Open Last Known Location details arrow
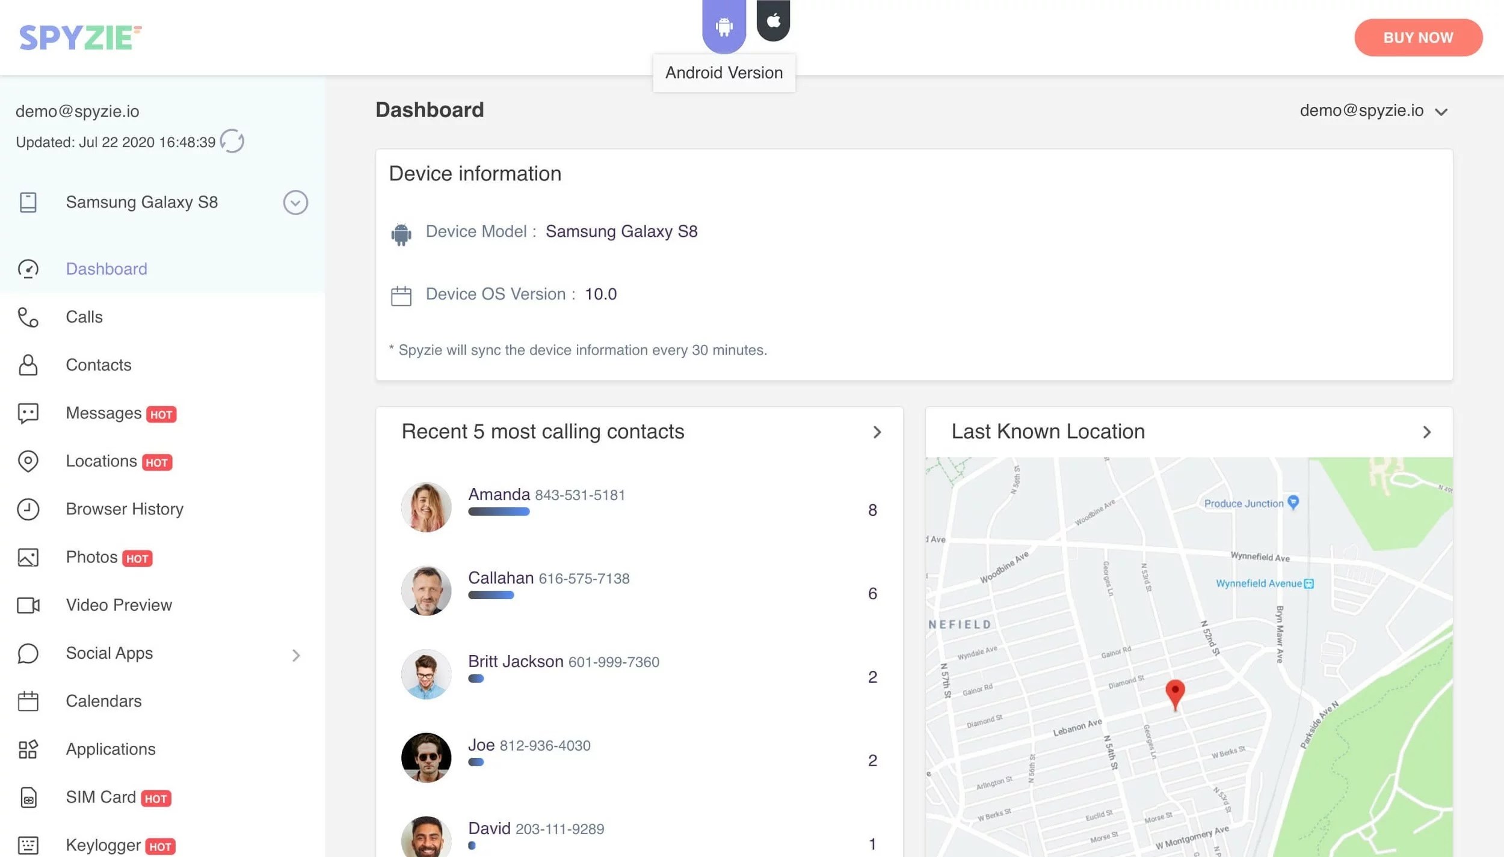 1426,432
